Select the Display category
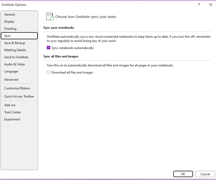The image size is (216, 180). tap(19, 22)
